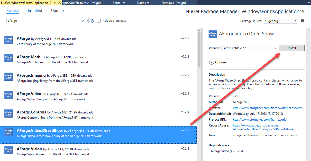The height and width of the screenshot is (161, 311).
Task: Select the AForge.Video.DirectShow package row
Action: point(99,134)
